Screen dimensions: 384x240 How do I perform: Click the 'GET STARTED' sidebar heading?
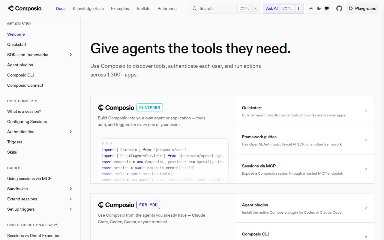(19, 24)
